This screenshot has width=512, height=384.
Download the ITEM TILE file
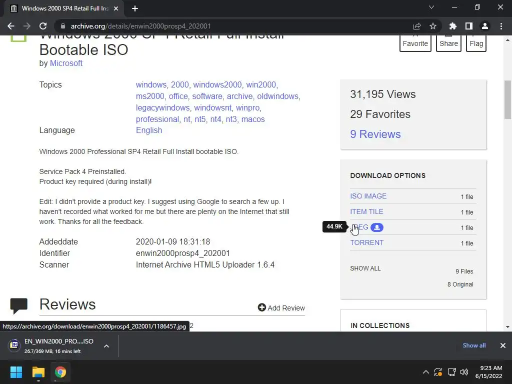(x=366, y=211)
